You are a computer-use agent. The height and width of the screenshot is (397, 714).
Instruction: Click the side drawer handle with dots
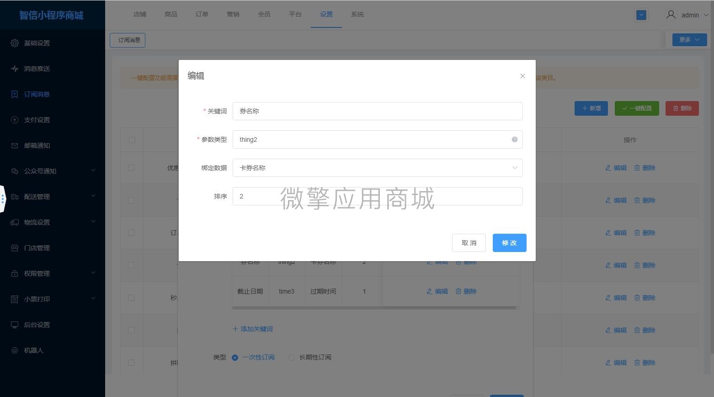coord(2,199)
